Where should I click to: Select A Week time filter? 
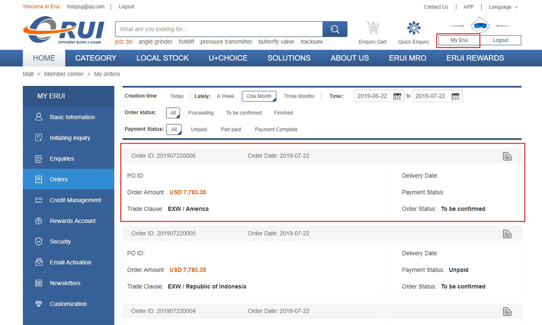(x=225, y=96)
